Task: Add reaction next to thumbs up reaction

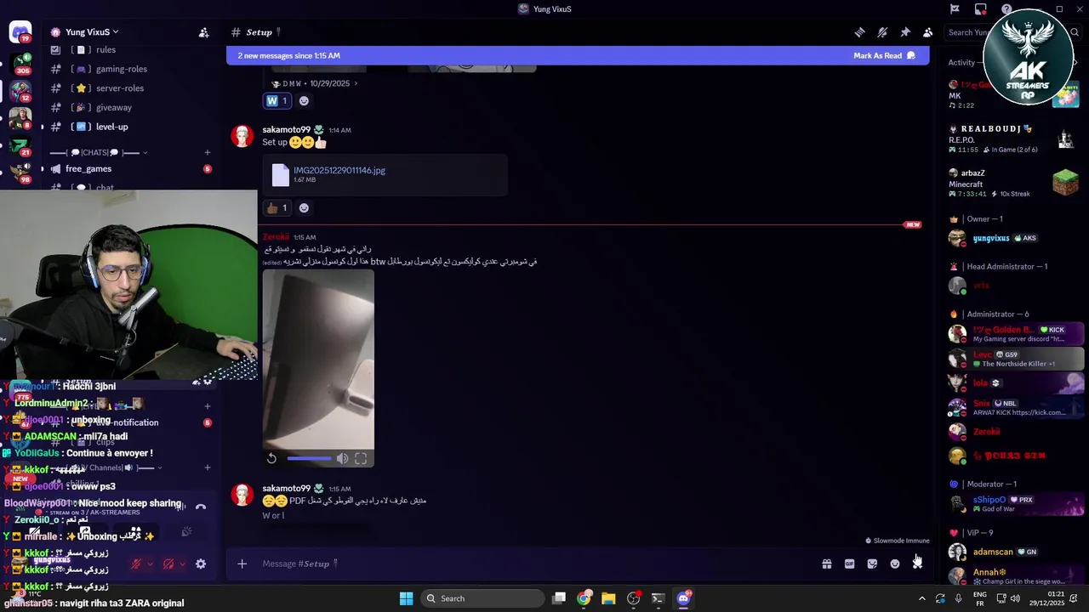Action: click(304, 208)
